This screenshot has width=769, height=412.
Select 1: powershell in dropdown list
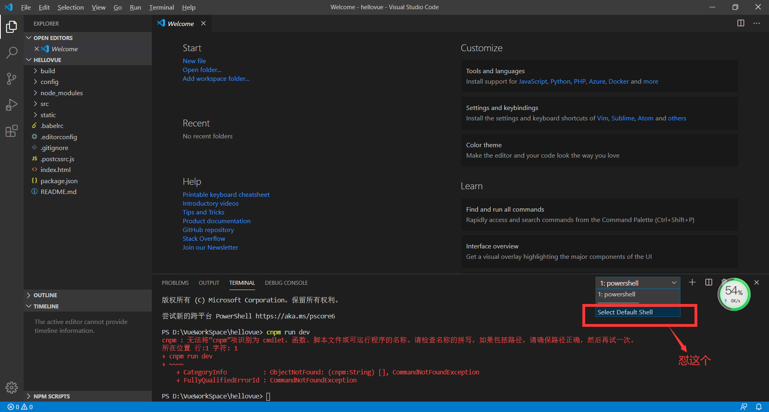click(x=638, y=294)
